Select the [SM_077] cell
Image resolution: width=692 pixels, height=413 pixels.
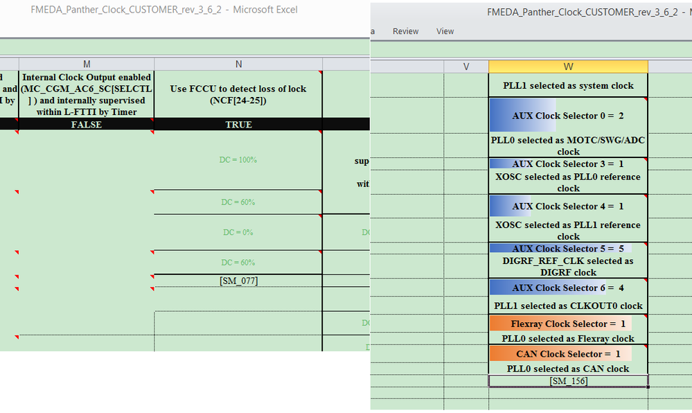[238, 279]
